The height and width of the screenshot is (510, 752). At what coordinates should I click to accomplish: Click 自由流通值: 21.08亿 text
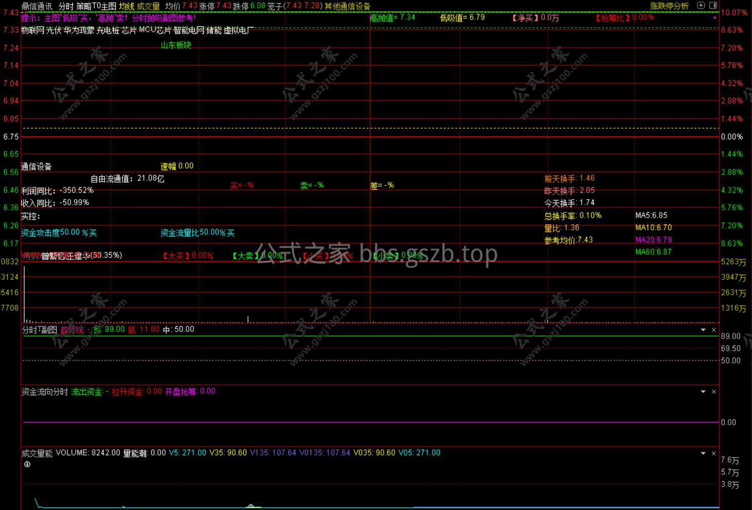[x=128, y=179]
